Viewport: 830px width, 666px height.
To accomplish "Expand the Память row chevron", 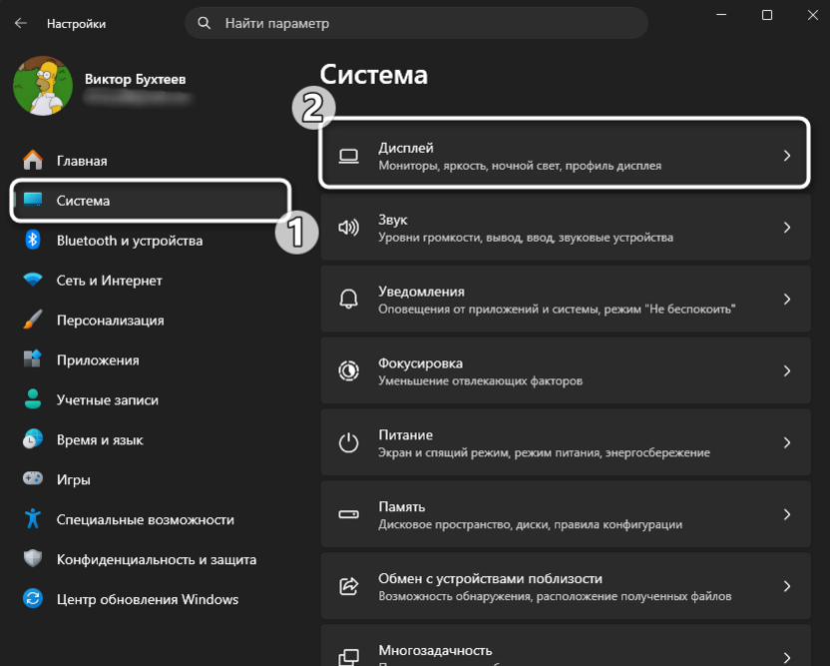I will pos(789,514).
